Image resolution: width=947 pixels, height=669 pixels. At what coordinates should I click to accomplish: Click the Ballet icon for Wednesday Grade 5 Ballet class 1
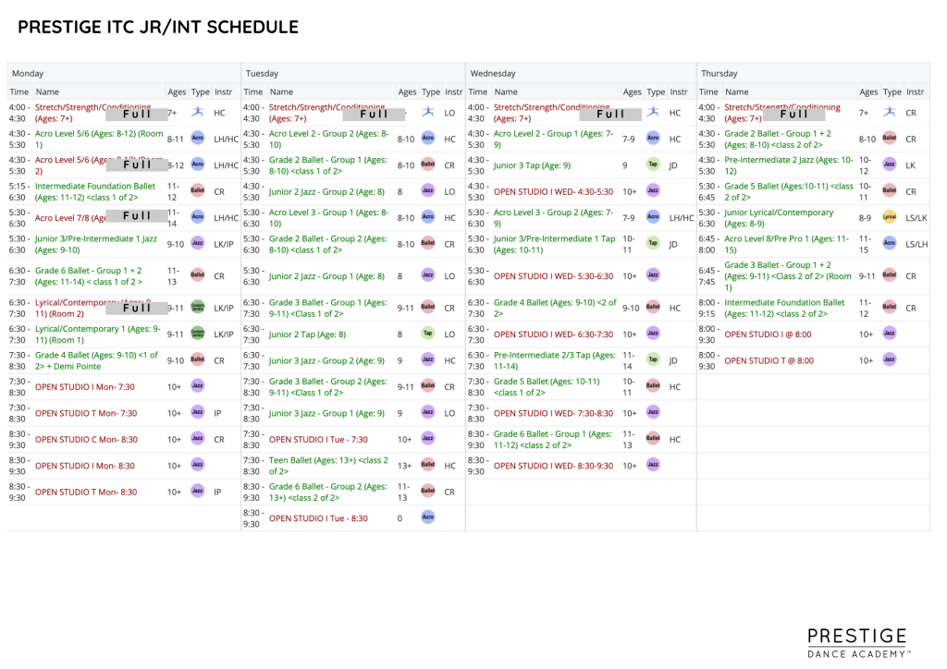click(653, 385)
